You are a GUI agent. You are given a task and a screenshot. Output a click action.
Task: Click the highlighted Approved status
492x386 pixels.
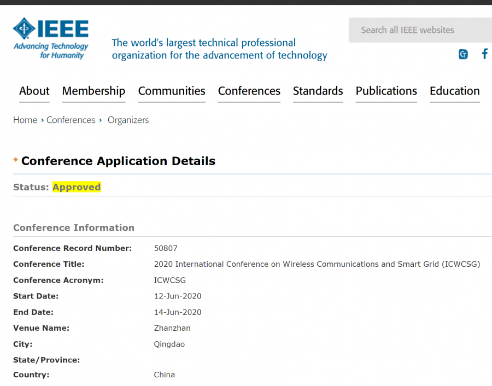pyautogui.click(x=77, y=187)
